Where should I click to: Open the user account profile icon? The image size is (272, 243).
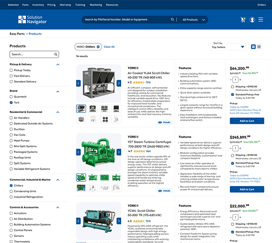252,19
